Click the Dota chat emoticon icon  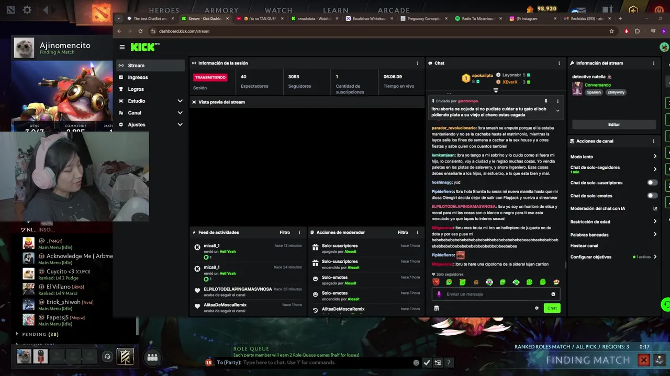[416, 362]
